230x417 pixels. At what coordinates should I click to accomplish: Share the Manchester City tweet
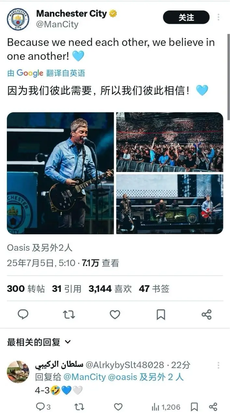pyautogui.click(x=207, y=314)
